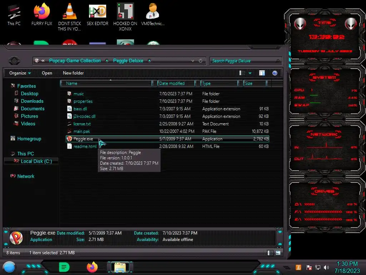366x275 pixels.
Task: Launch Firefox from the taskbar
Action: pyautogui.click(x=92, y=267)
